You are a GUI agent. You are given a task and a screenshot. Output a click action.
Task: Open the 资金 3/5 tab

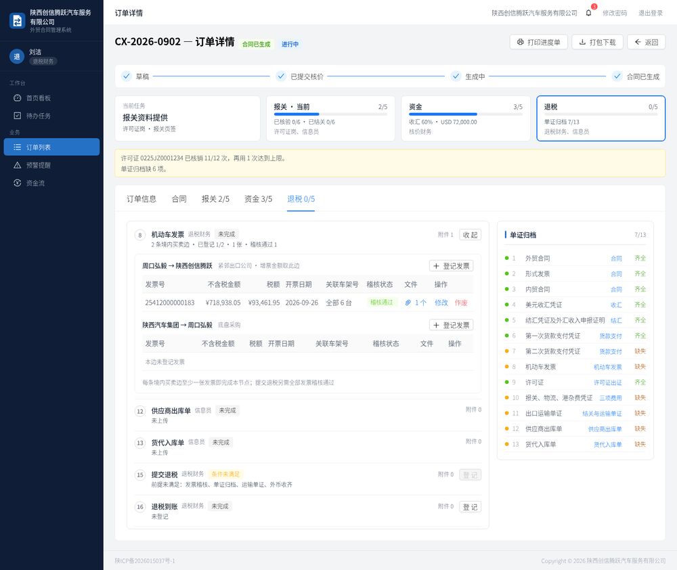pos(258,198)
